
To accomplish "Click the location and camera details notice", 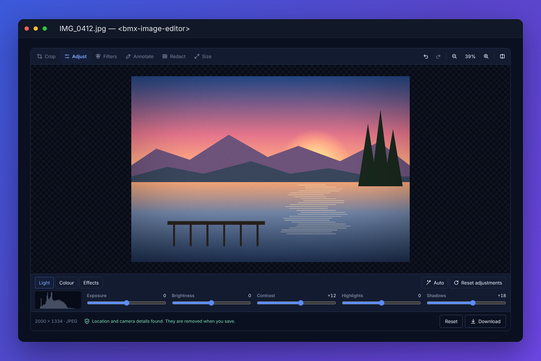I will click(163, 321).
